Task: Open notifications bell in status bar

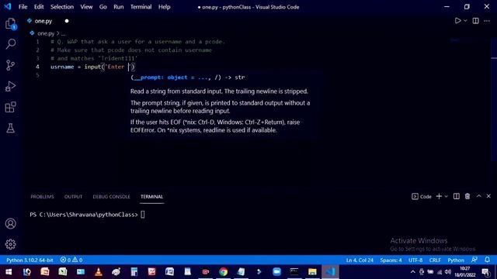Action: click(x=487, y=260)
